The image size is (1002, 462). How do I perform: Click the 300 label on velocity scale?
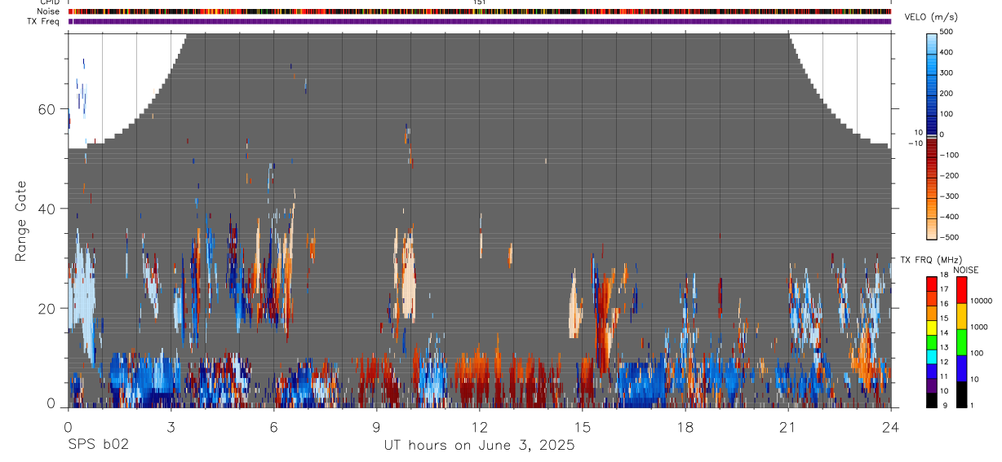(947, 73)
